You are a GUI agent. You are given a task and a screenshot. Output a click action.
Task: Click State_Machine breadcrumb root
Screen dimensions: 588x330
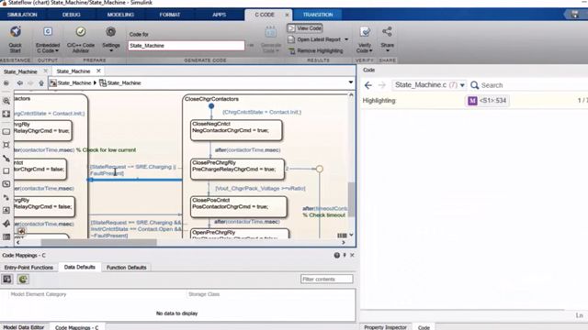click(x=73, y=83)
